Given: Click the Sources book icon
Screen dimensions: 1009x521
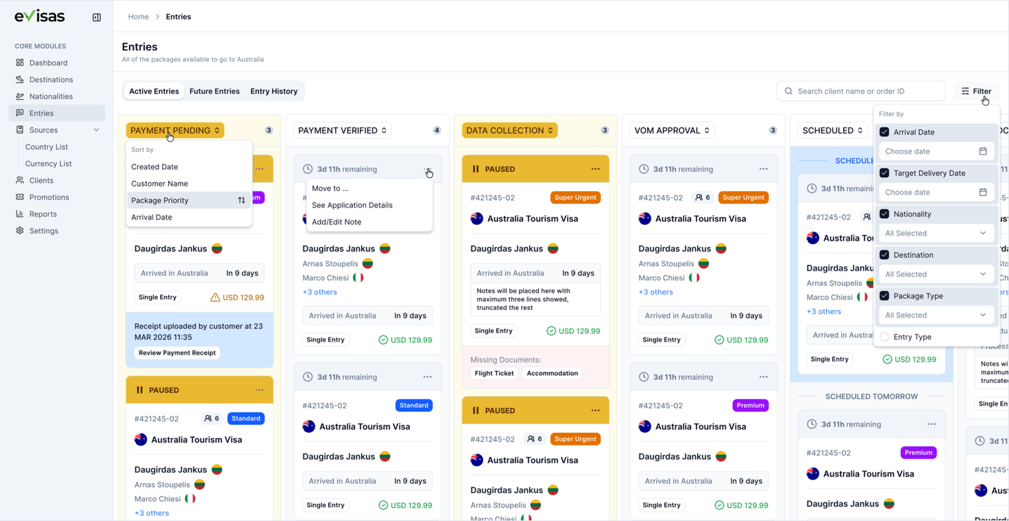Looking at the screenshot, I should pos(20,130).
